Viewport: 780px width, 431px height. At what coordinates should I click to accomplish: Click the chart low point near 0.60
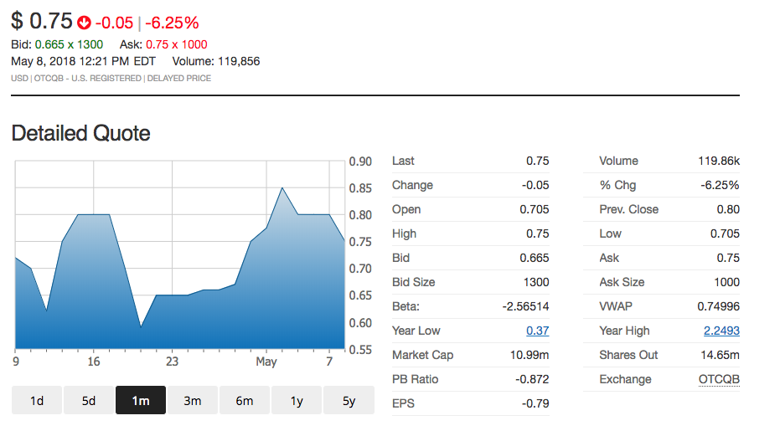pyautogui.click(x=141, y=326)
